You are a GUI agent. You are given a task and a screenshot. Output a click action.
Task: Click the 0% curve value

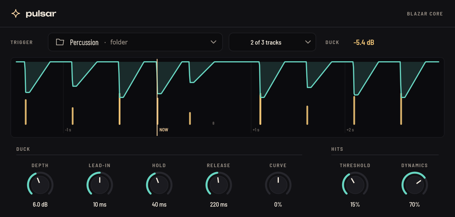(278, 204)
